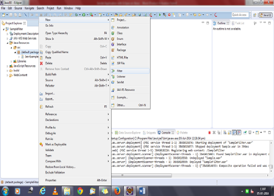Screen dimensions: 274x196
Task: Click Go Into in context menu
Action: coord(75,25)
